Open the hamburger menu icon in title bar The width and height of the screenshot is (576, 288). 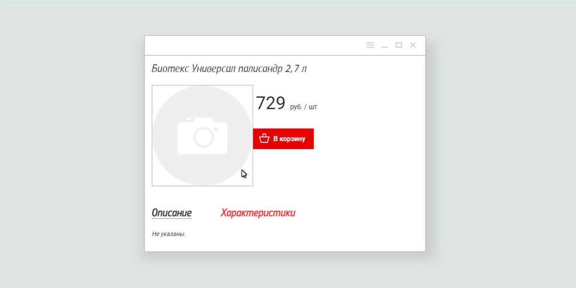pyautogui.click(x=371, y=45)
